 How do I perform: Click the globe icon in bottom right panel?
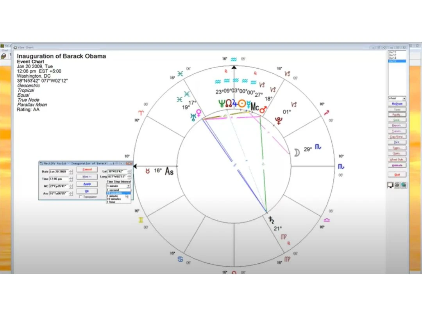pos(404,185)
